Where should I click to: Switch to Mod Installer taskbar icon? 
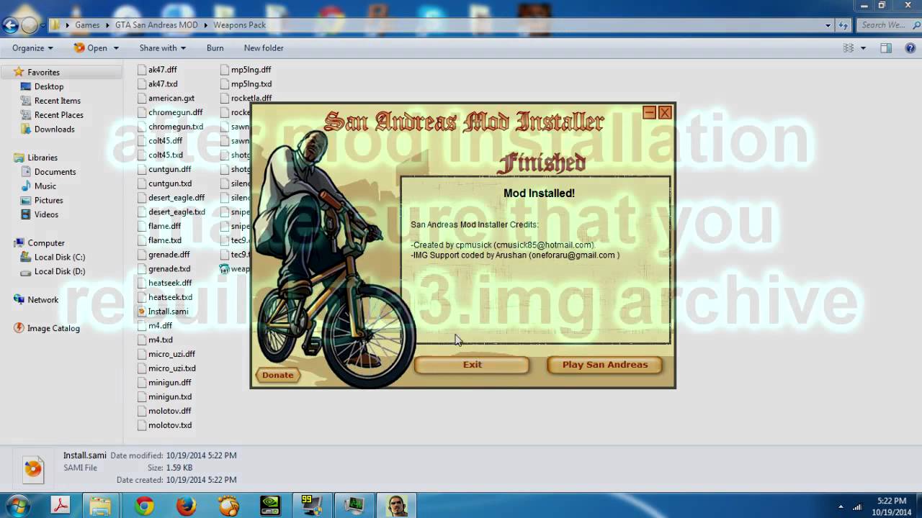pyautogui.click(x=396, y=506)
